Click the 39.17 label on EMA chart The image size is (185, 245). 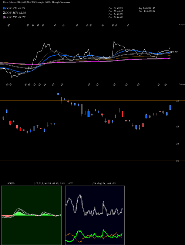coord(174,52)
